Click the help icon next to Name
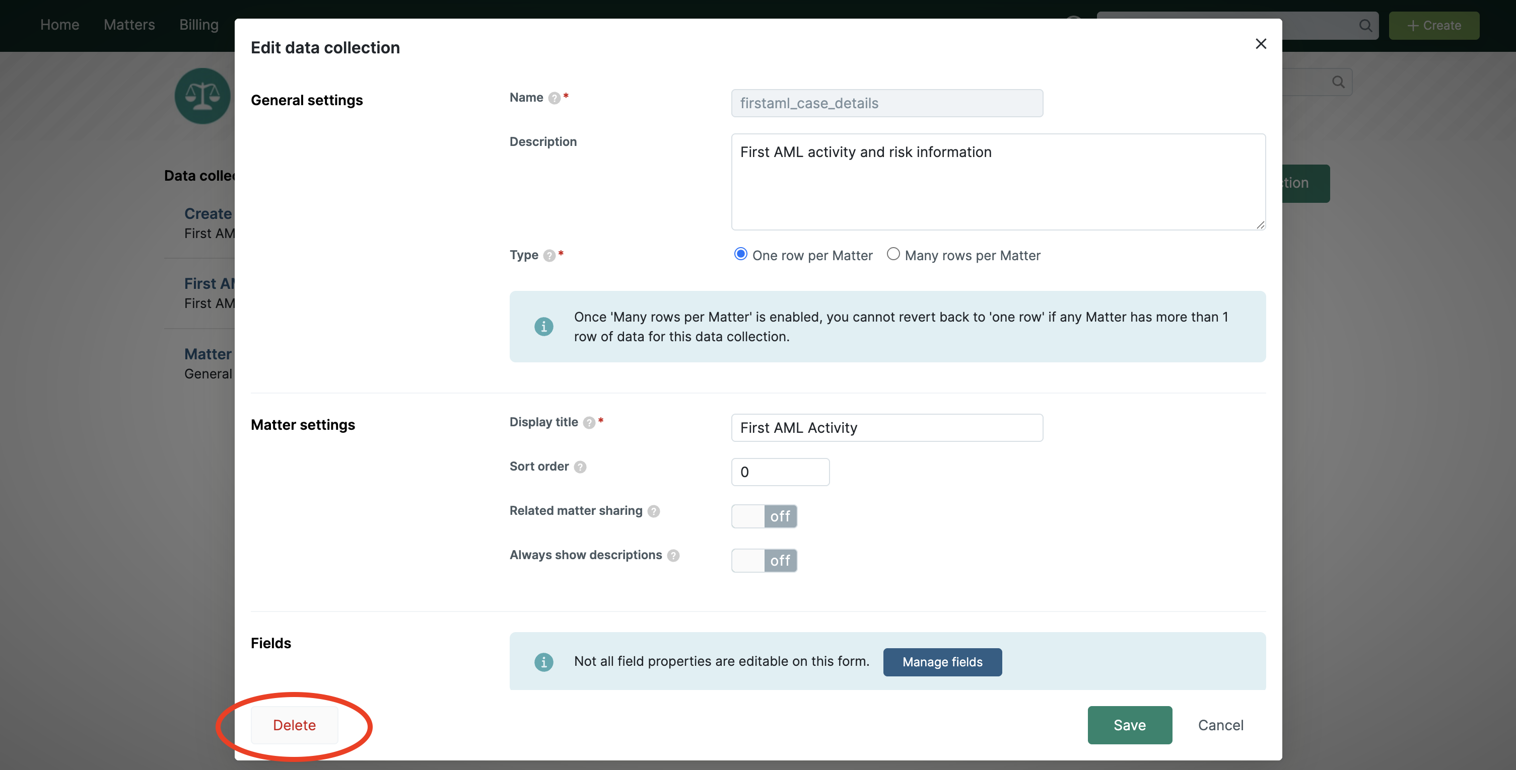 click(554, 98)
